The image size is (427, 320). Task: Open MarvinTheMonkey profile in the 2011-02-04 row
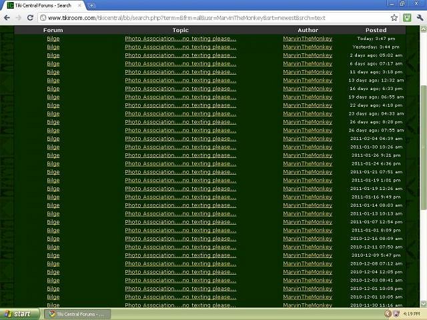[307, 139]
